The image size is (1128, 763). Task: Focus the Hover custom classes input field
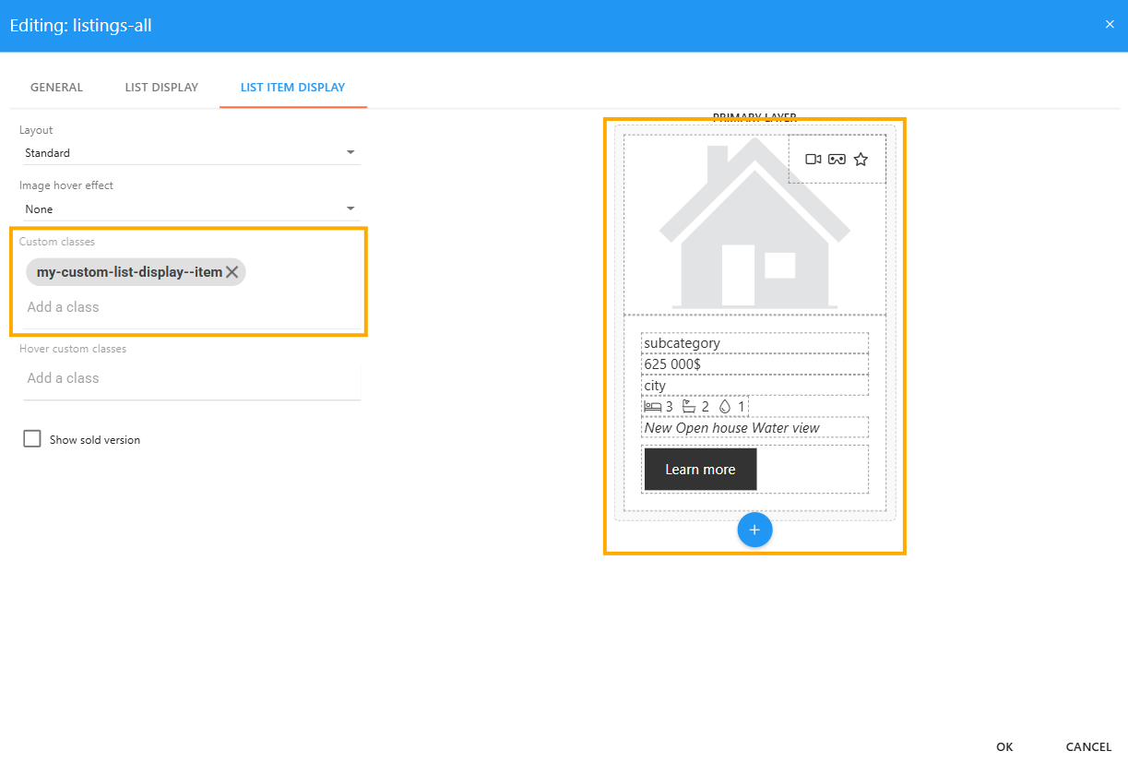[189, 378]
